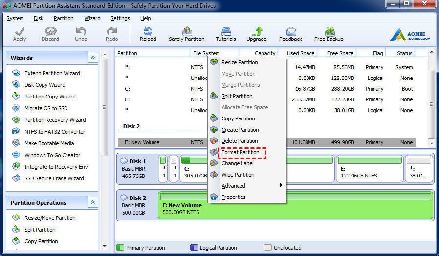Expand the Advanced submenu arrow
Viewport: 439px width, 256px height.
[281, 185]
